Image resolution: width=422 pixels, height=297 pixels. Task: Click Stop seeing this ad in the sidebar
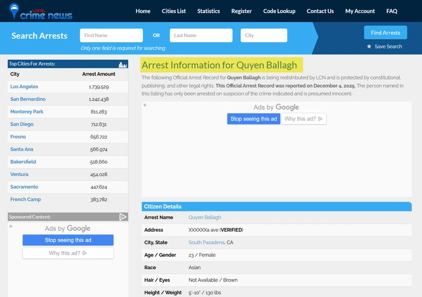point(68,240)
